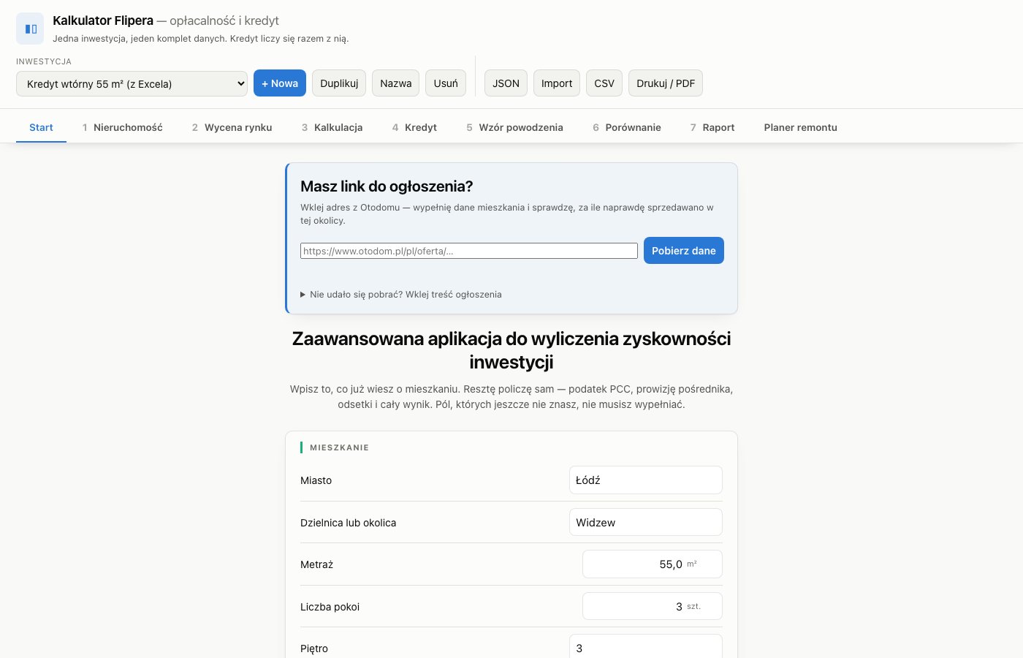Open the investment selector dropdown

(x=132, y=83)
